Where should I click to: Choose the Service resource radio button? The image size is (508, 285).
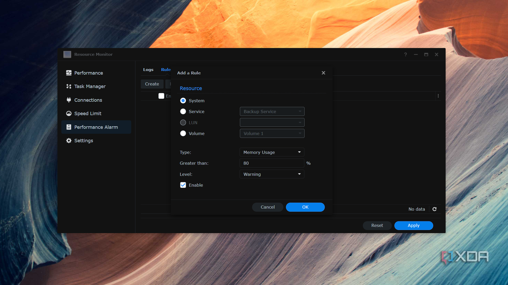(x=183, y=111)
